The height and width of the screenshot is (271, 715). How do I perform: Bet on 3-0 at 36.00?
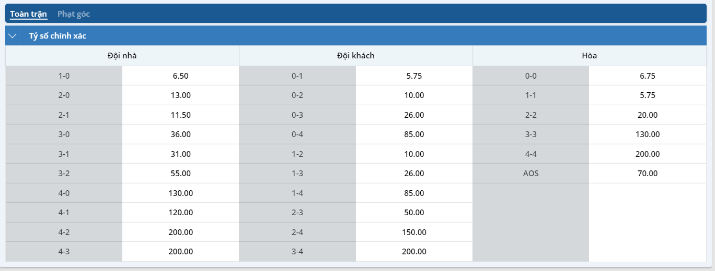coord(180,134)
